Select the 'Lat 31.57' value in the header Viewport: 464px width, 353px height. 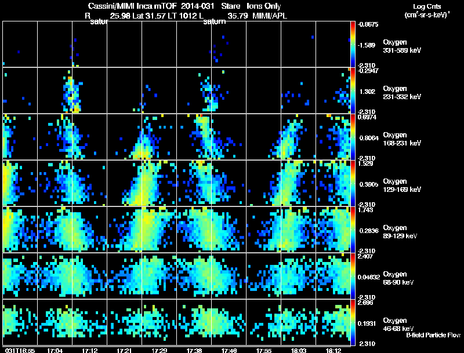point(148,16)
